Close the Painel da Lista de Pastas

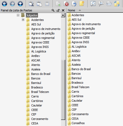click(63, 10)
